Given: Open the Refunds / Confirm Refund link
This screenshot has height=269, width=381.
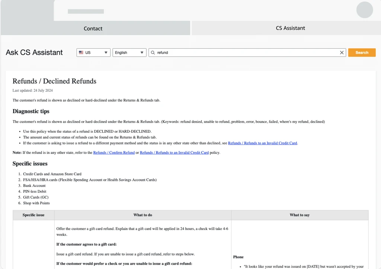Looking at the screenshot, I should coord(114,153).
